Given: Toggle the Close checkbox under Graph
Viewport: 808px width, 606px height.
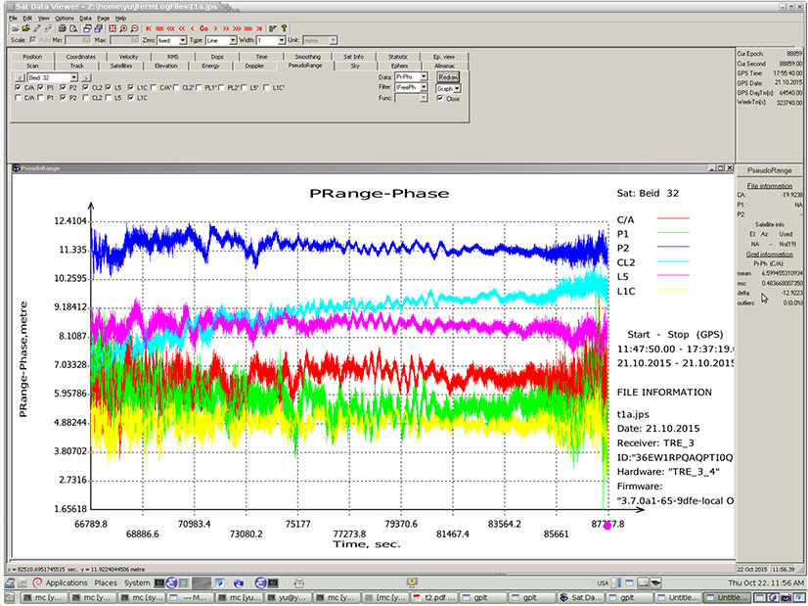Looking at the screenshot, I should point(441,98).
